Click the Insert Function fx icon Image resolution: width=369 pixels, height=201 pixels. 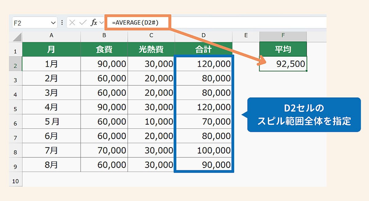95,22
